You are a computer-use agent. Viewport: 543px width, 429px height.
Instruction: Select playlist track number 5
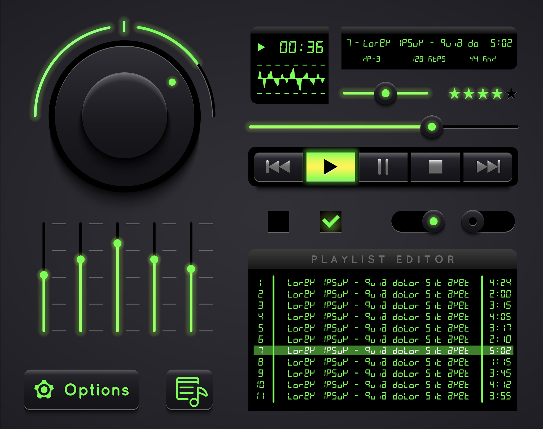pos(384,328)
